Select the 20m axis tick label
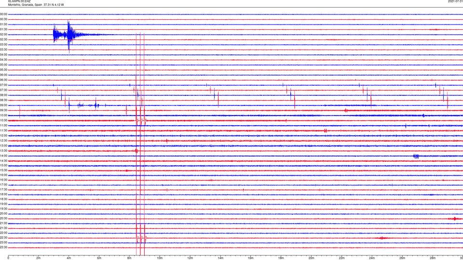The height and width of the screenshot is (260, 463). (311, 258)
